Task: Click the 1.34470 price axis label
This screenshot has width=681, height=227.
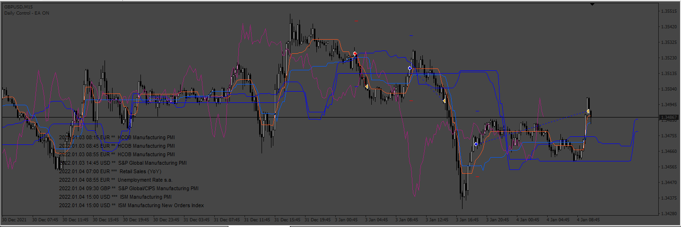Action: (669, 182)
